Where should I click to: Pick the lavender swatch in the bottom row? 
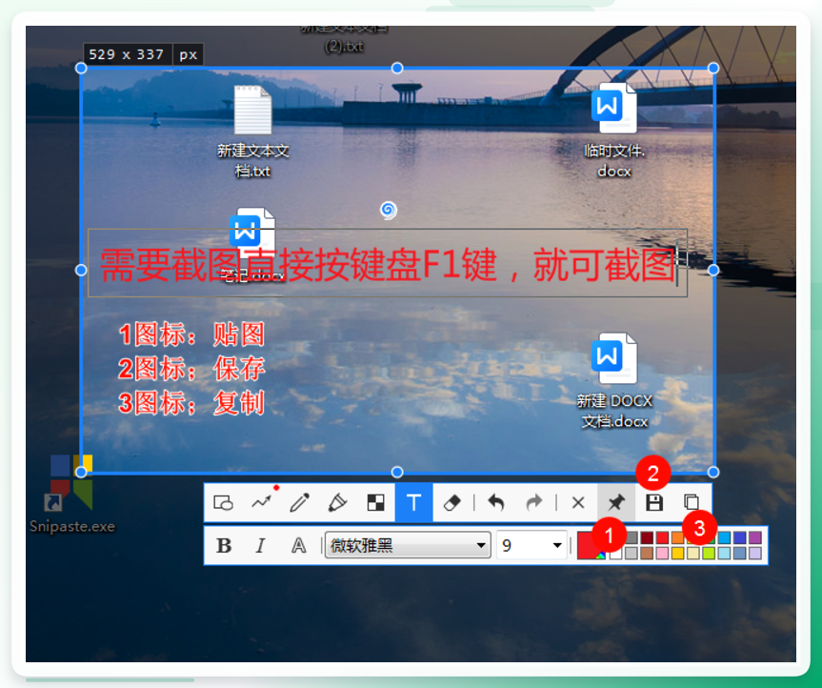point(755,554)
